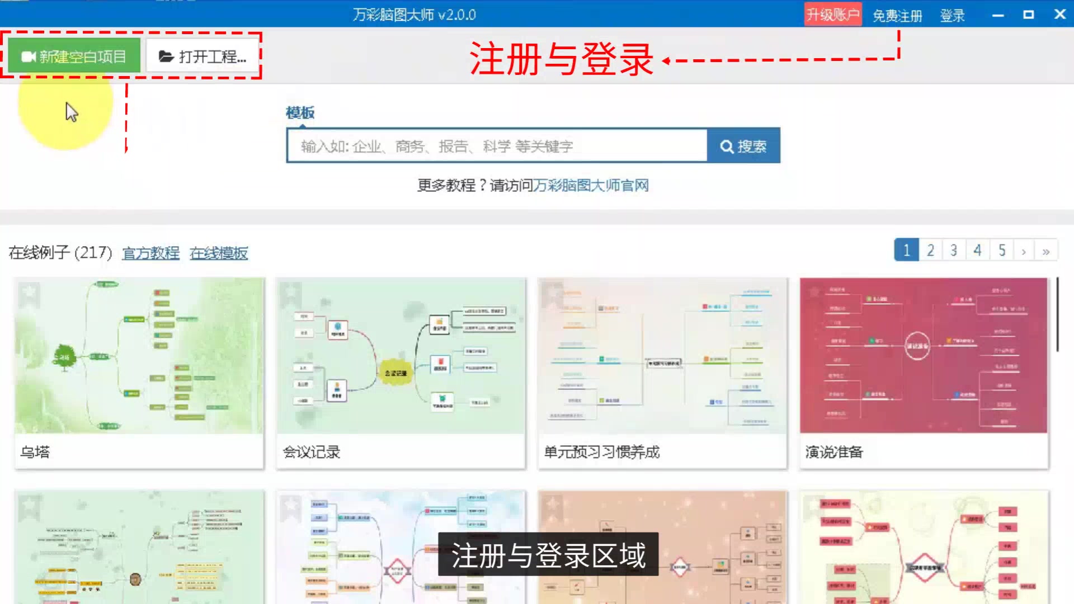Minimize the 万彩脑图大师 window
The height and width of the screenshot is (604, 1074).
pos(998,15)
